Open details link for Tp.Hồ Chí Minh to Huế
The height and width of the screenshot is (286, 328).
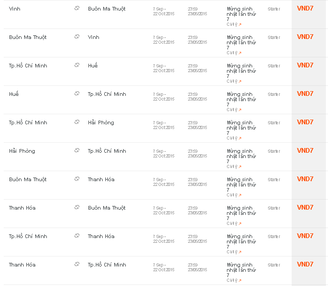pyautogui.click(x=234, y=81)
